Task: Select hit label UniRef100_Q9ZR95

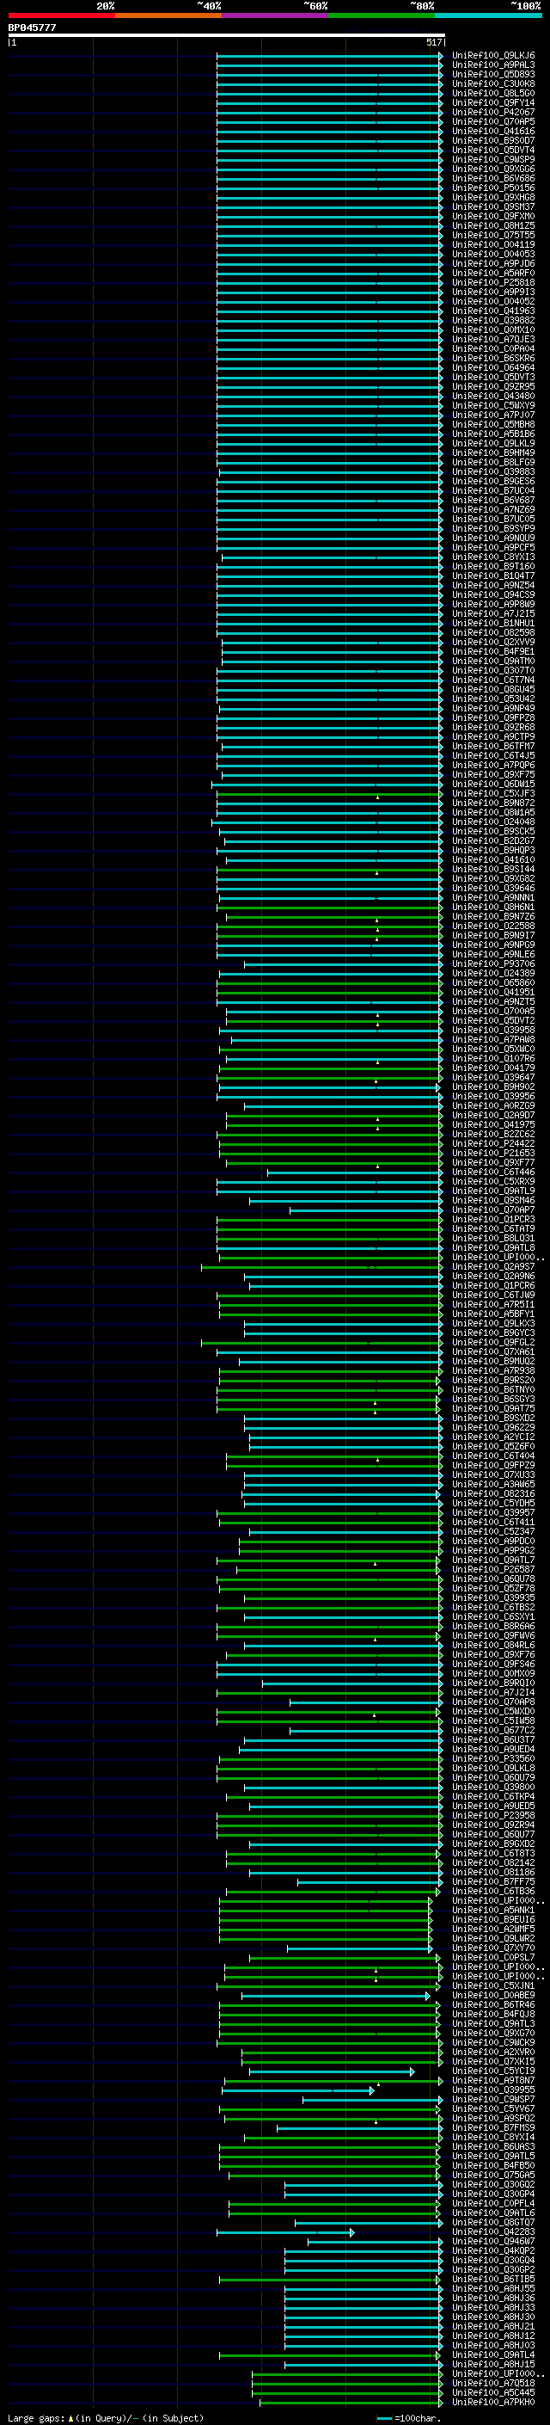Action: [x=492, y=387]
